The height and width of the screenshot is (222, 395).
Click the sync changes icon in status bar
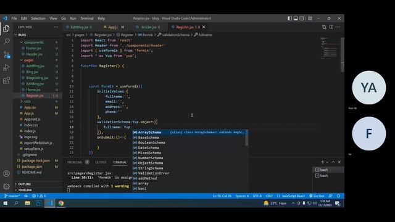(x=26, y=196)
